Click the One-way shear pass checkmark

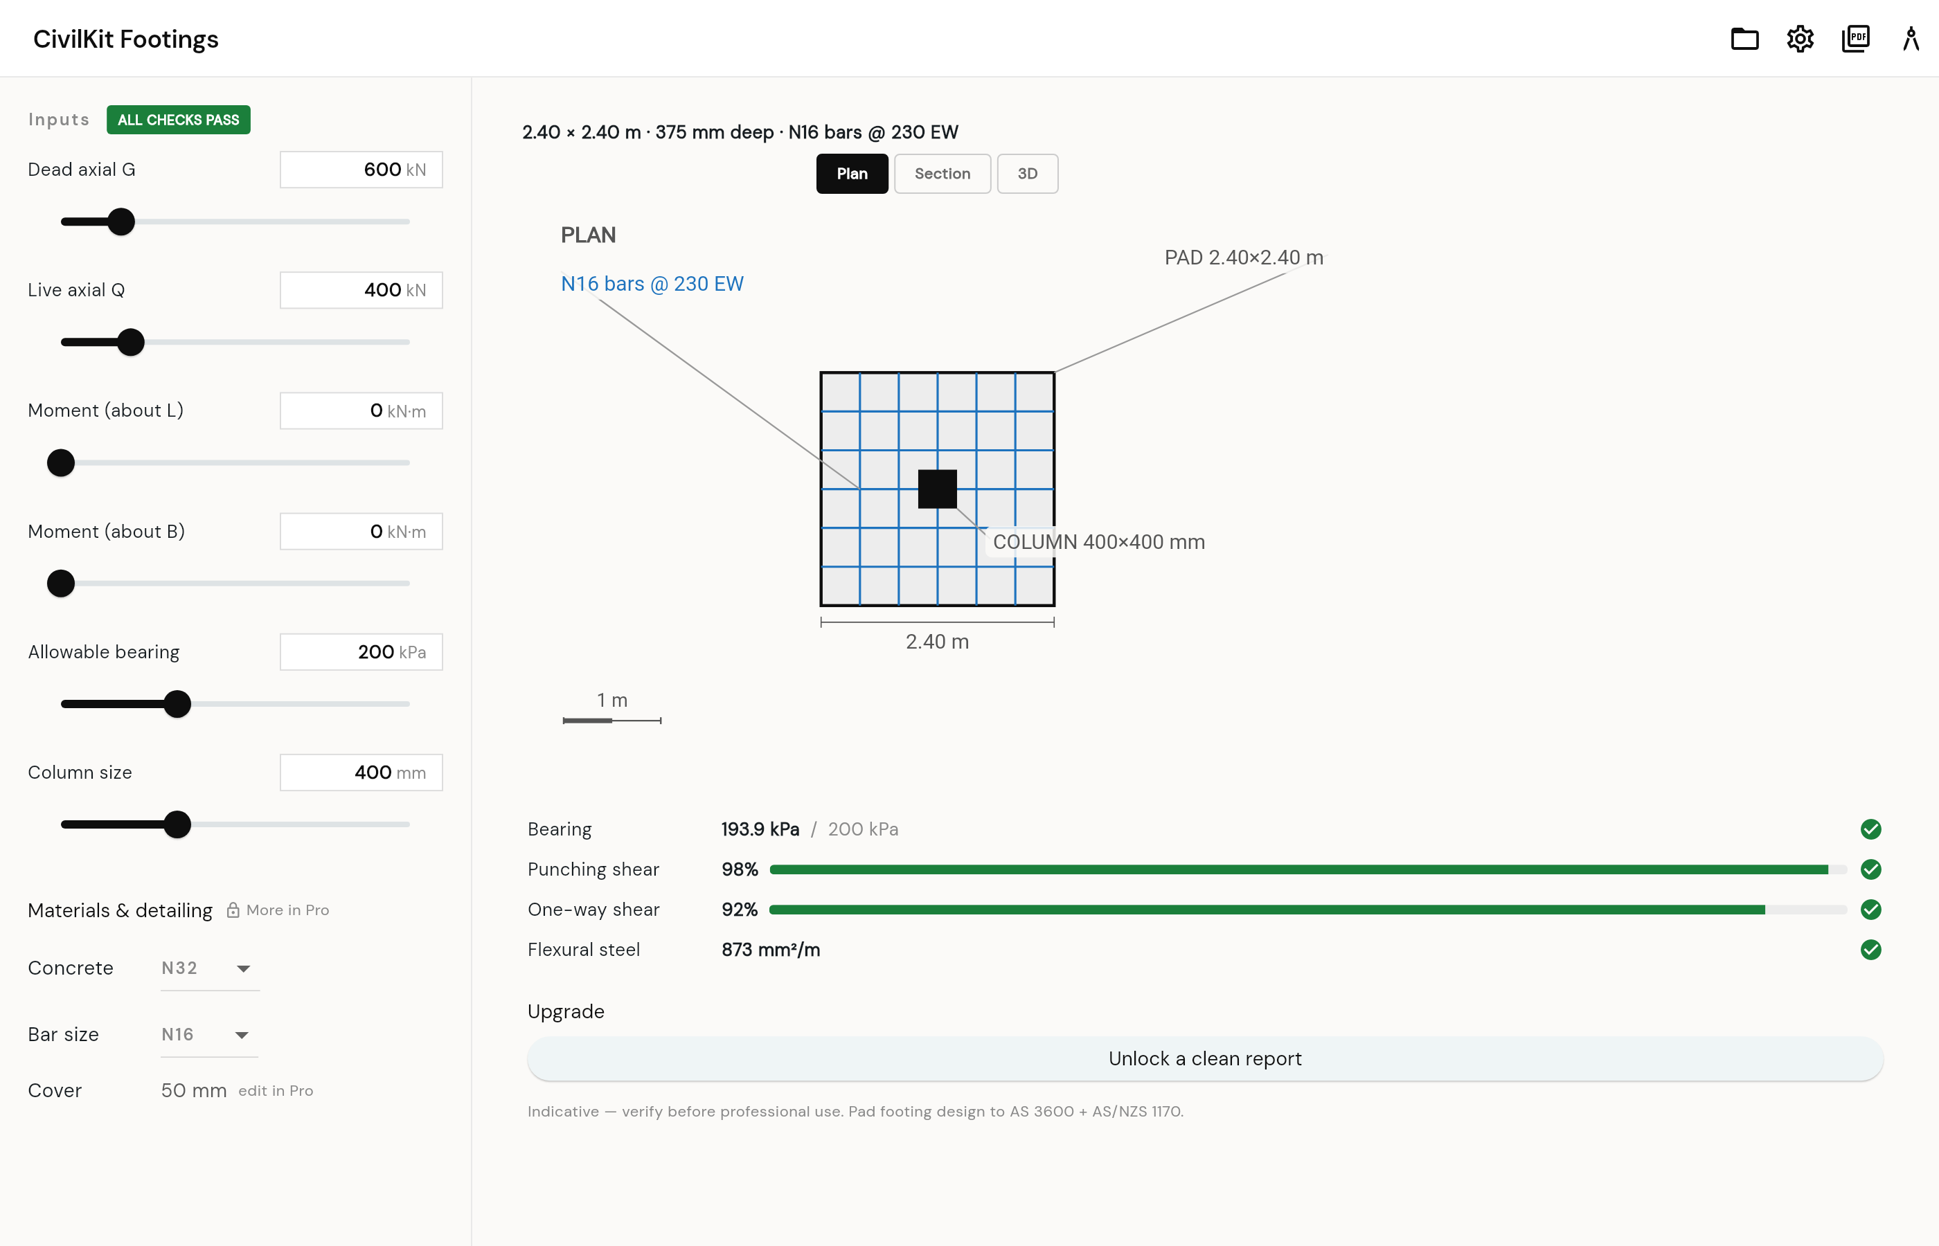[x=1870, y=910]
